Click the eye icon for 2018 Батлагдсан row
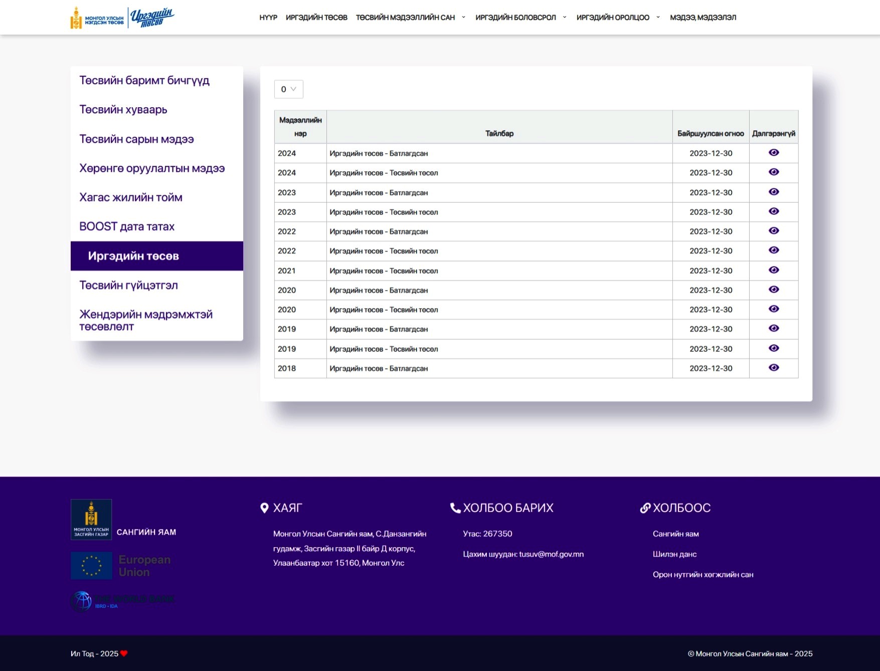The width and height of the screenshot is (880, 671). [x=773, y=368]
